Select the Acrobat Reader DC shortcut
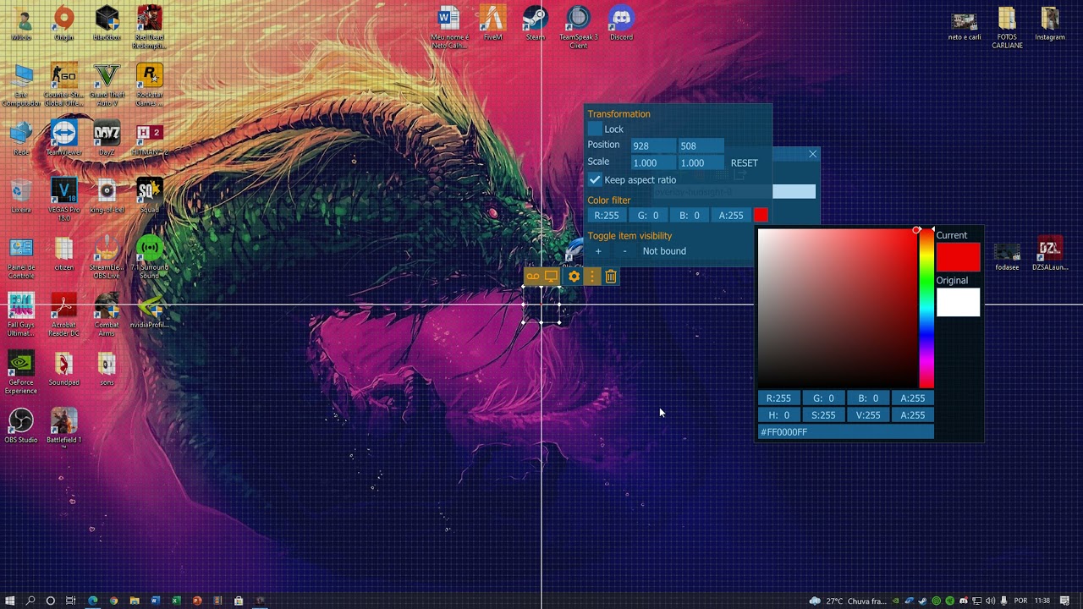Viewport: 1083px width, 609px height. point(63,315)
